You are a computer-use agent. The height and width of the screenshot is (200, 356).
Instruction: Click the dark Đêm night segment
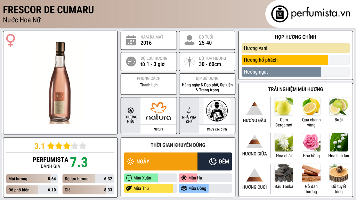(x=215, y=161)
